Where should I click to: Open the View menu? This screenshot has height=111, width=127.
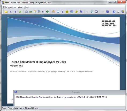click(20, 7)
